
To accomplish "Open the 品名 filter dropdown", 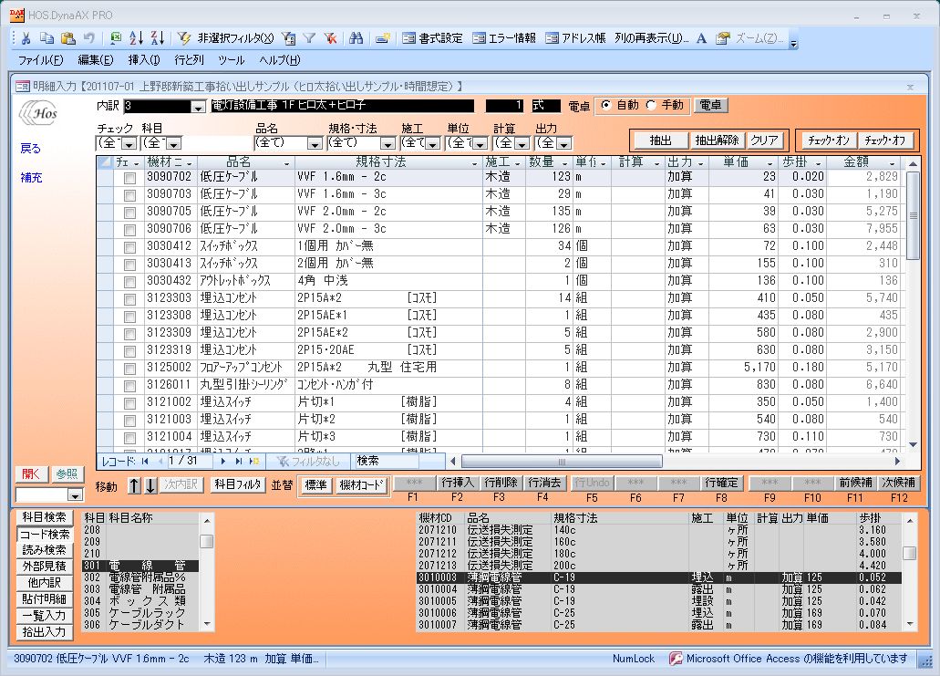I will click(315, 143).
